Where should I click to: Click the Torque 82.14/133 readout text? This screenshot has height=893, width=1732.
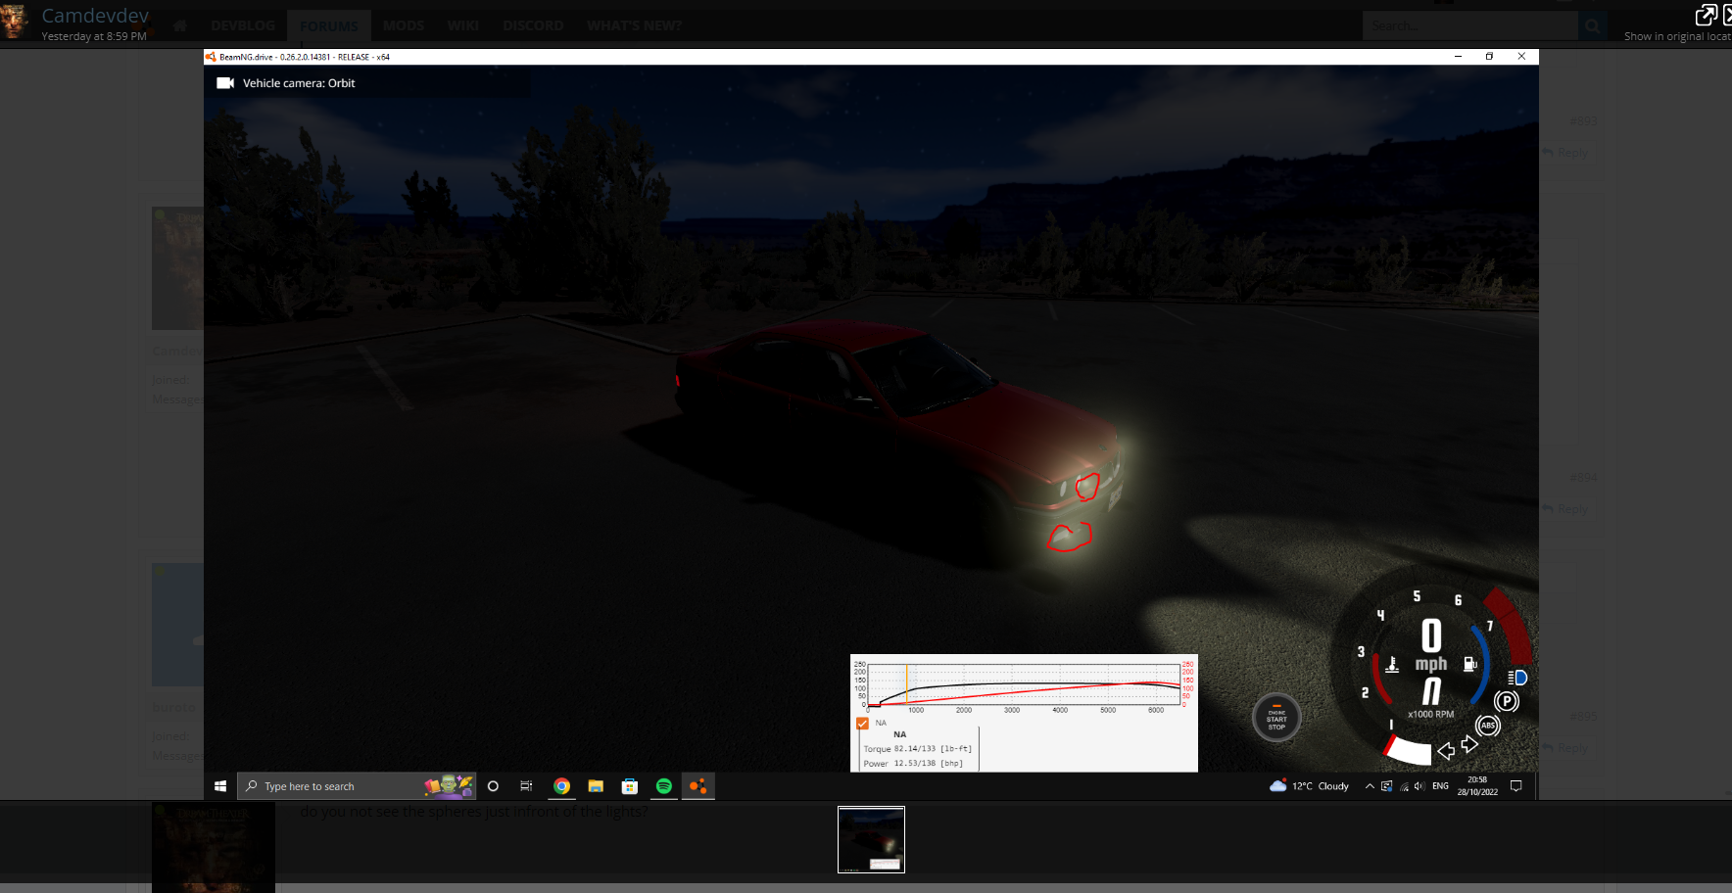[x=918, y=749]
